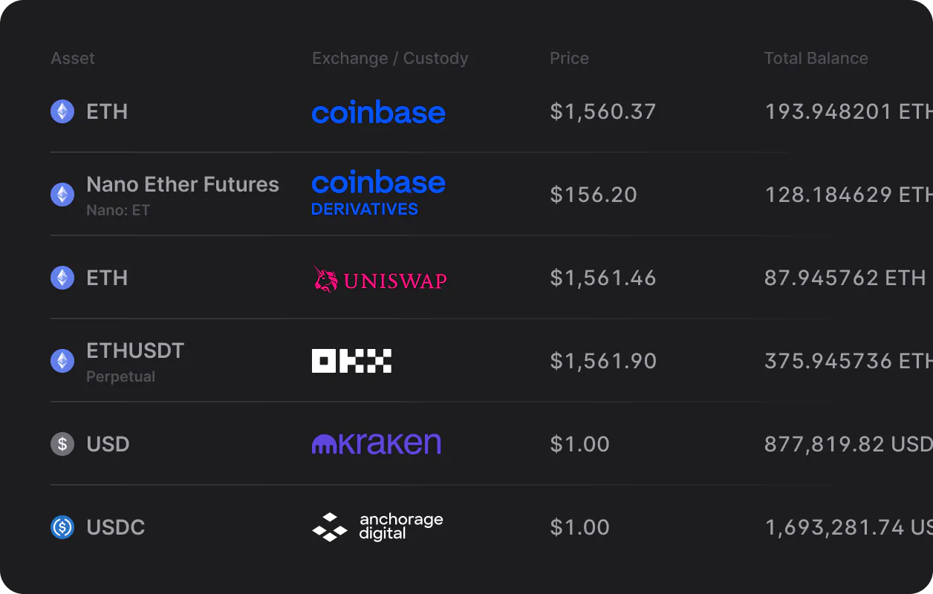This screenshot has width=933, height=594.
Task: Click the Ethereum icon beside ETHUSDT Perpetual
Action: click(x=62, y=361)
